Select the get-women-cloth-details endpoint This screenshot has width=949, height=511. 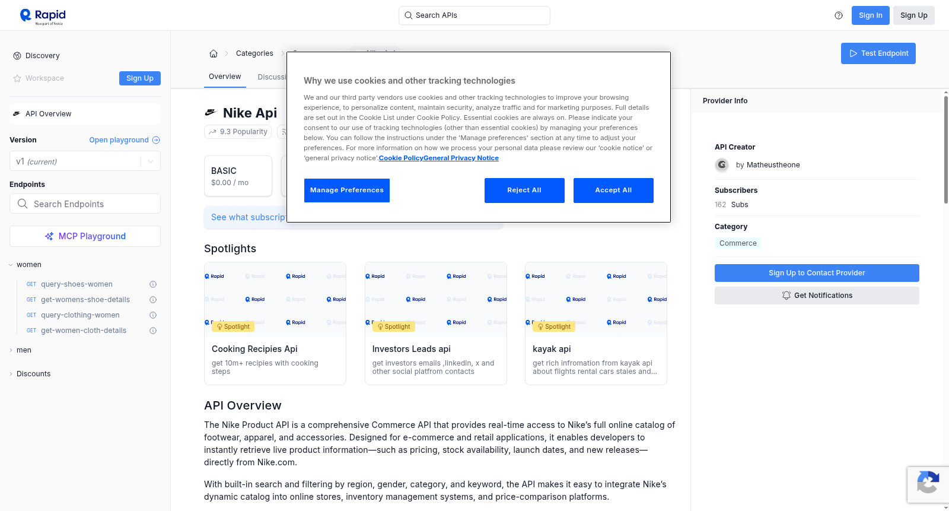[x=84, y=331]
